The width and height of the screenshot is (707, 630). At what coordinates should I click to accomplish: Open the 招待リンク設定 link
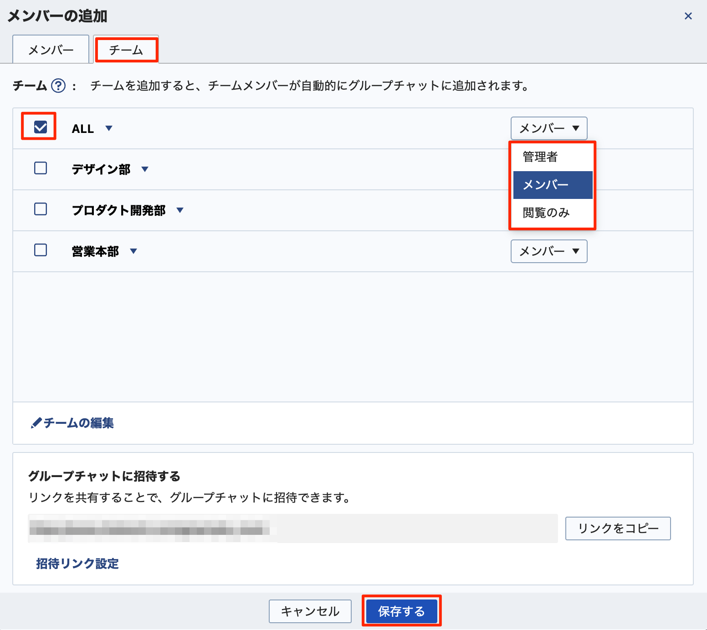pos(77,564)
